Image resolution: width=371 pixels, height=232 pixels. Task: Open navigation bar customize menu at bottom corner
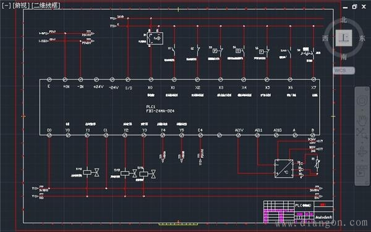[367, 183]
